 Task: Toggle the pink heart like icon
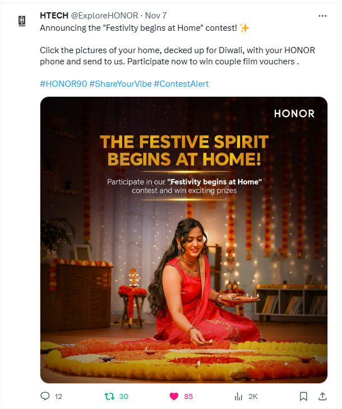(x=174, y=397)
